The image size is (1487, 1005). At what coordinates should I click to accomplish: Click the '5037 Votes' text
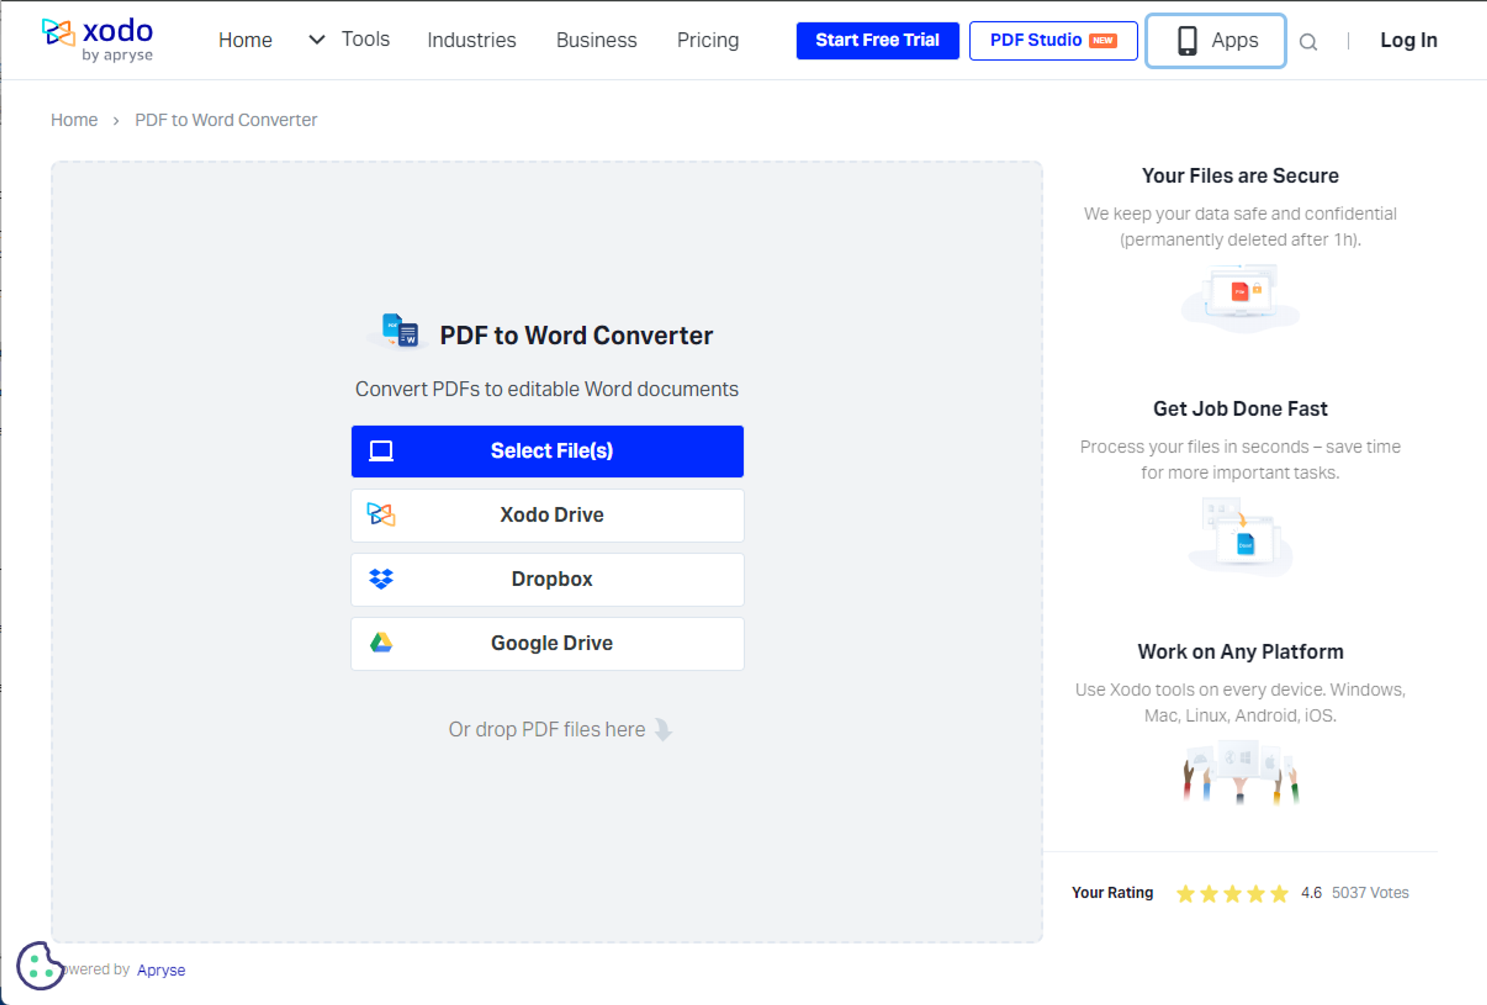coord(1370,892)
